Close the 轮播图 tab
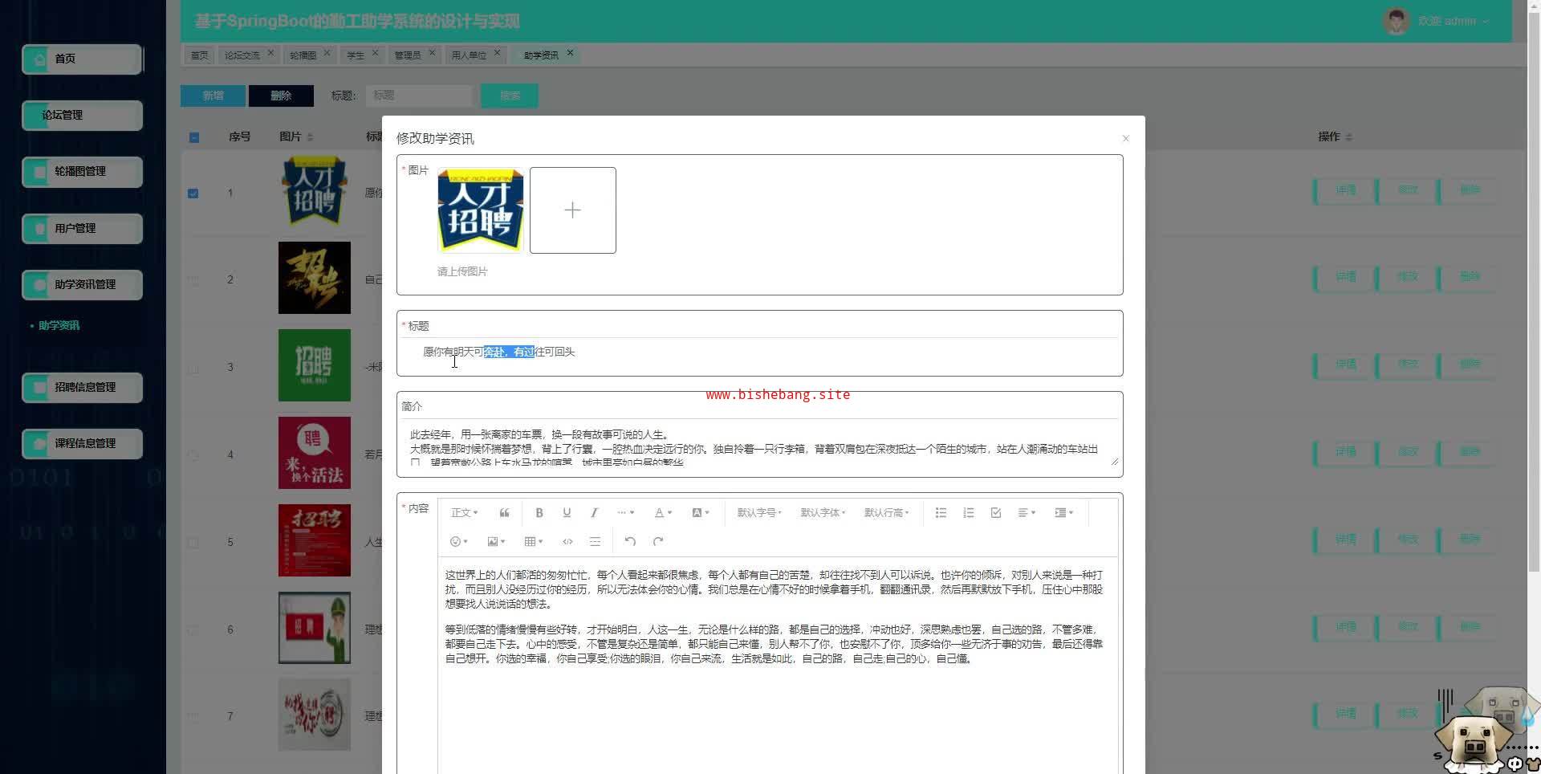Viewport: 1541px width, 774px height. (327, 53)
